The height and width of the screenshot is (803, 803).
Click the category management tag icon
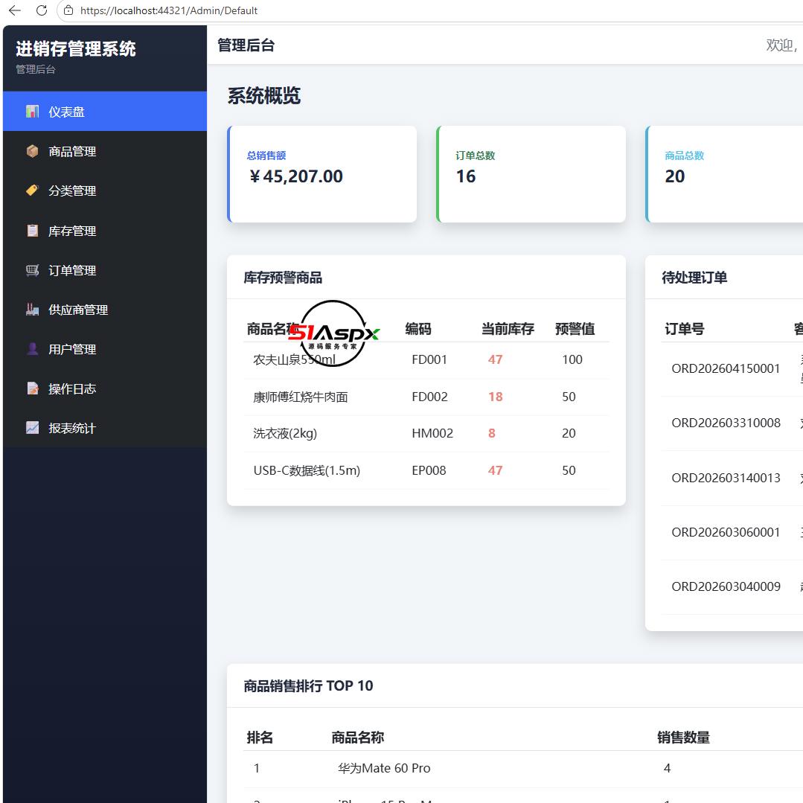pyautogui.click(x=32, y=191)
